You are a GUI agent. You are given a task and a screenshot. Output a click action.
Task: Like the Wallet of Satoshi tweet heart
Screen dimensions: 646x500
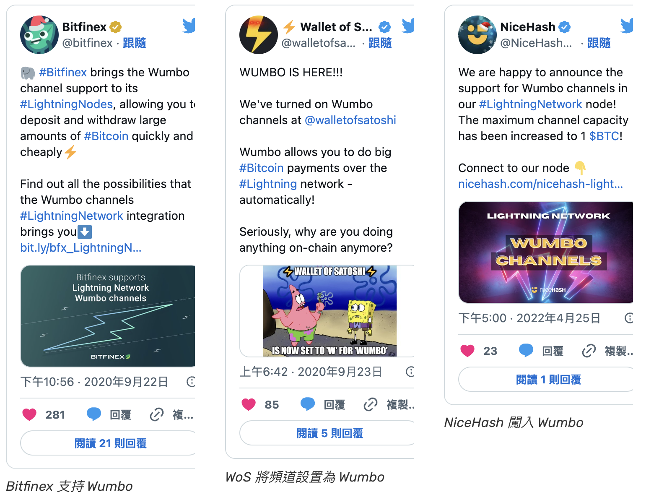[249, 405]
